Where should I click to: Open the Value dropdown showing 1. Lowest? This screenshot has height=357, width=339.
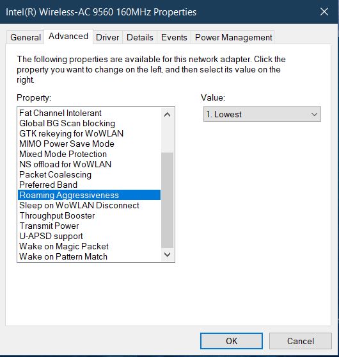262,114
